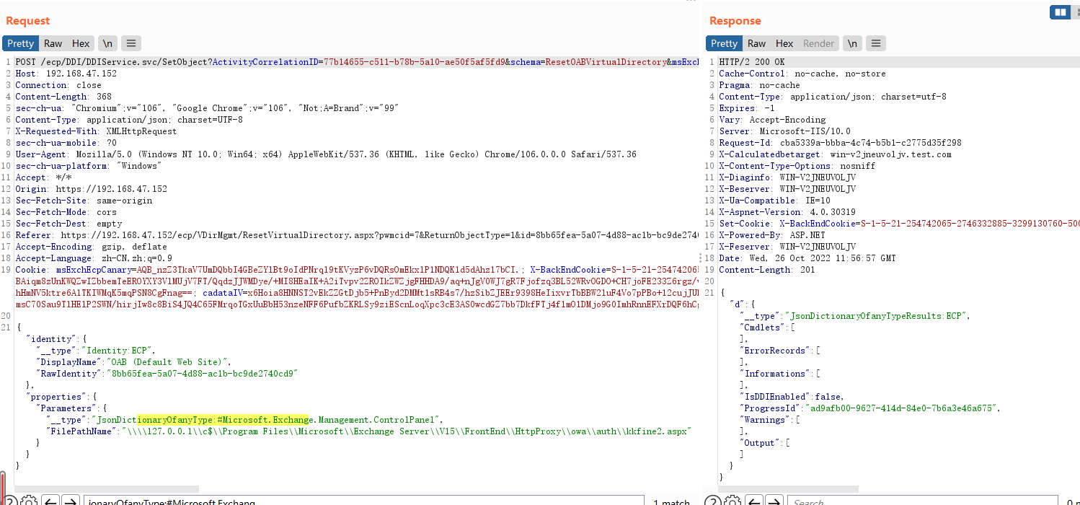Screen dimensions: 1080x505
Task: Toggle non-printable \n characters in Response
Action: point(852,43)
